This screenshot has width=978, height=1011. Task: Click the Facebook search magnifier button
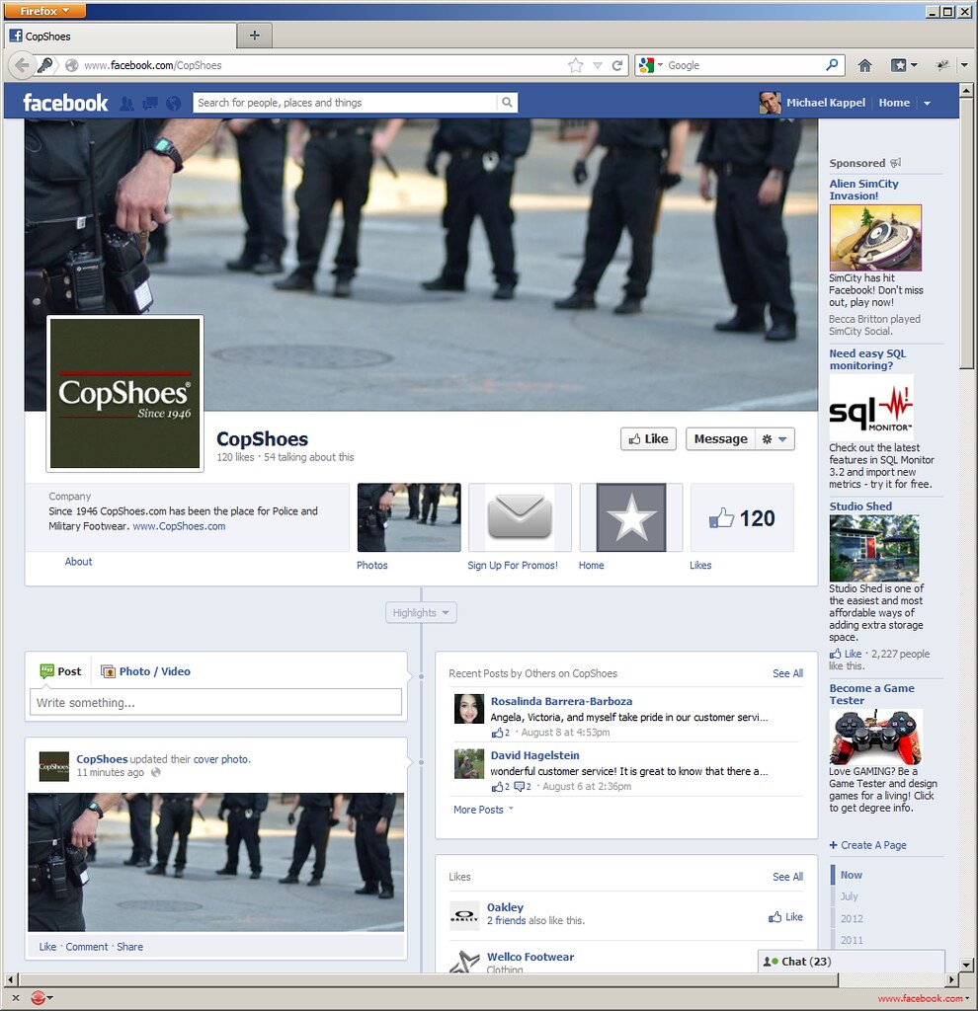[x=507, y=103]
